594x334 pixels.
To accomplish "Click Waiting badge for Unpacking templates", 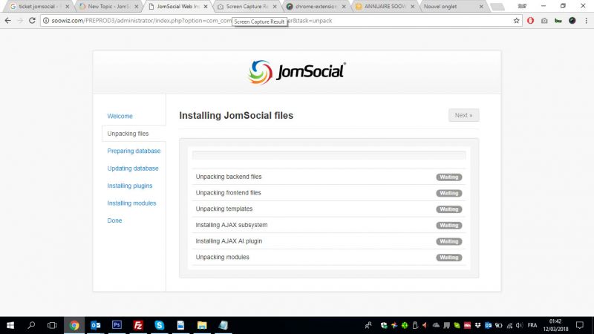I will [x=449, y=209].
